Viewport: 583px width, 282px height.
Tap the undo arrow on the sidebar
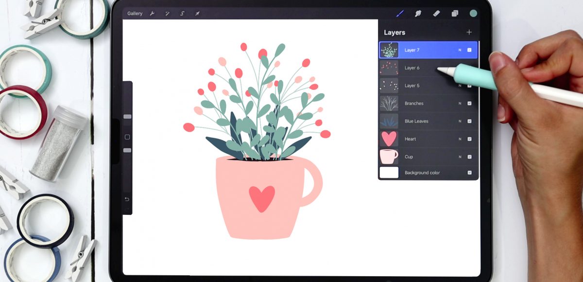(x=127, y=199)
